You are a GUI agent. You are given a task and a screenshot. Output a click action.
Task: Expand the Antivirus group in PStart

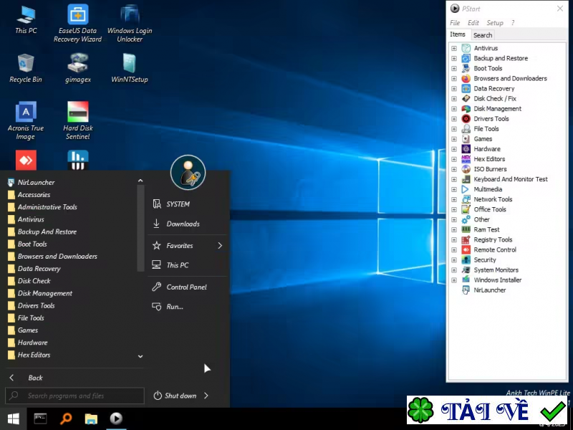pyautogui.click(x=454, y=49)
